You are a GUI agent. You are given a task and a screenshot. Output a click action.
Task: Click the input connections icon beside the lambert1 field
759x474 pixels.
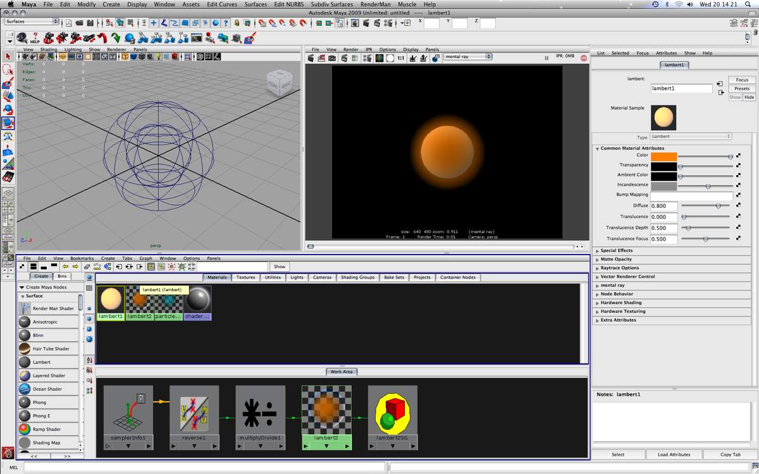[x=720, y=83]
